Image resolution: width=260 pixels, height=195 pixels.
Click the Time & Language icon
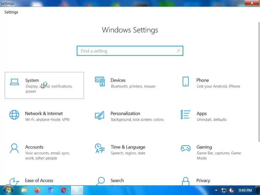(100, 148)
